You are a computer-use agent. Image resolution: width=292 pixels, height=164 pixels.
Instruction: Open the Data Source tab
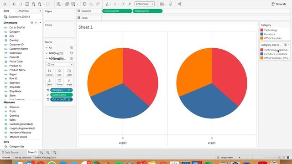(x=10, y=152)
